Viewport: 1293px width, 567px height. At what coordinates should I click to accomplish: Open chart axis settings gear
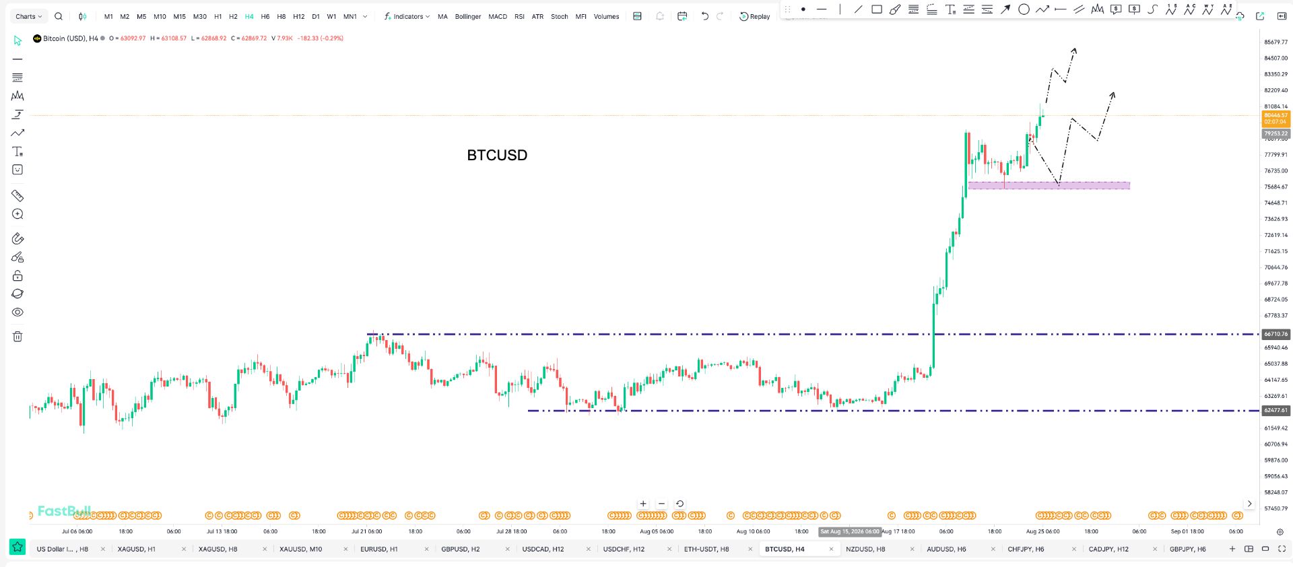1280,532
